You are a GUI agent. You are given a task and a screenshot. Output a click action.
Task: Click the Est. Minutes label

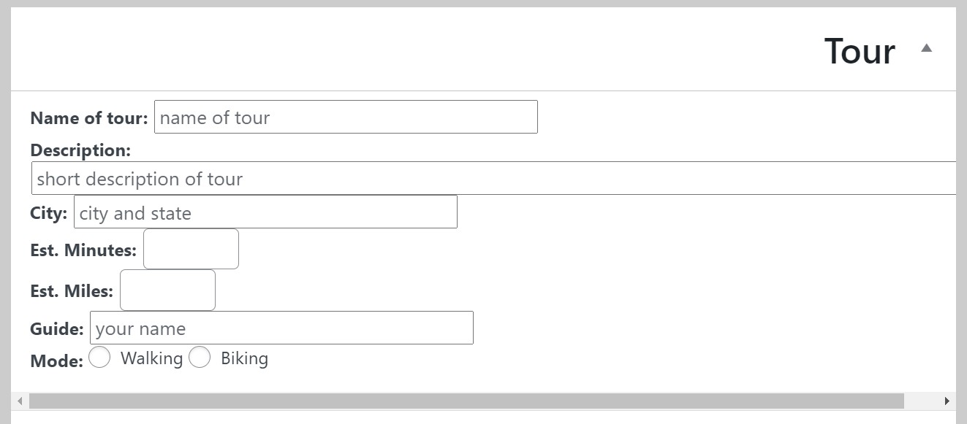(x=83, y=250)
